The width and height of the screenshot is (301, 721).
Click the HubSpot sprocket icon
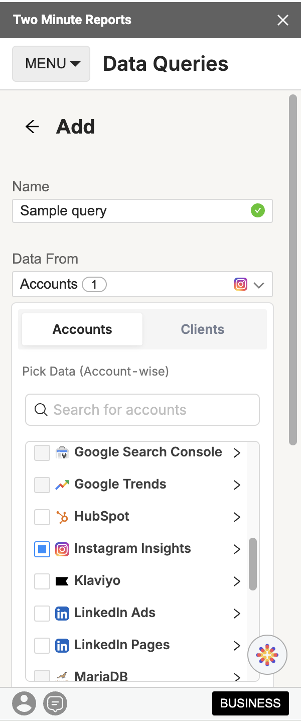tap(62, 517)
